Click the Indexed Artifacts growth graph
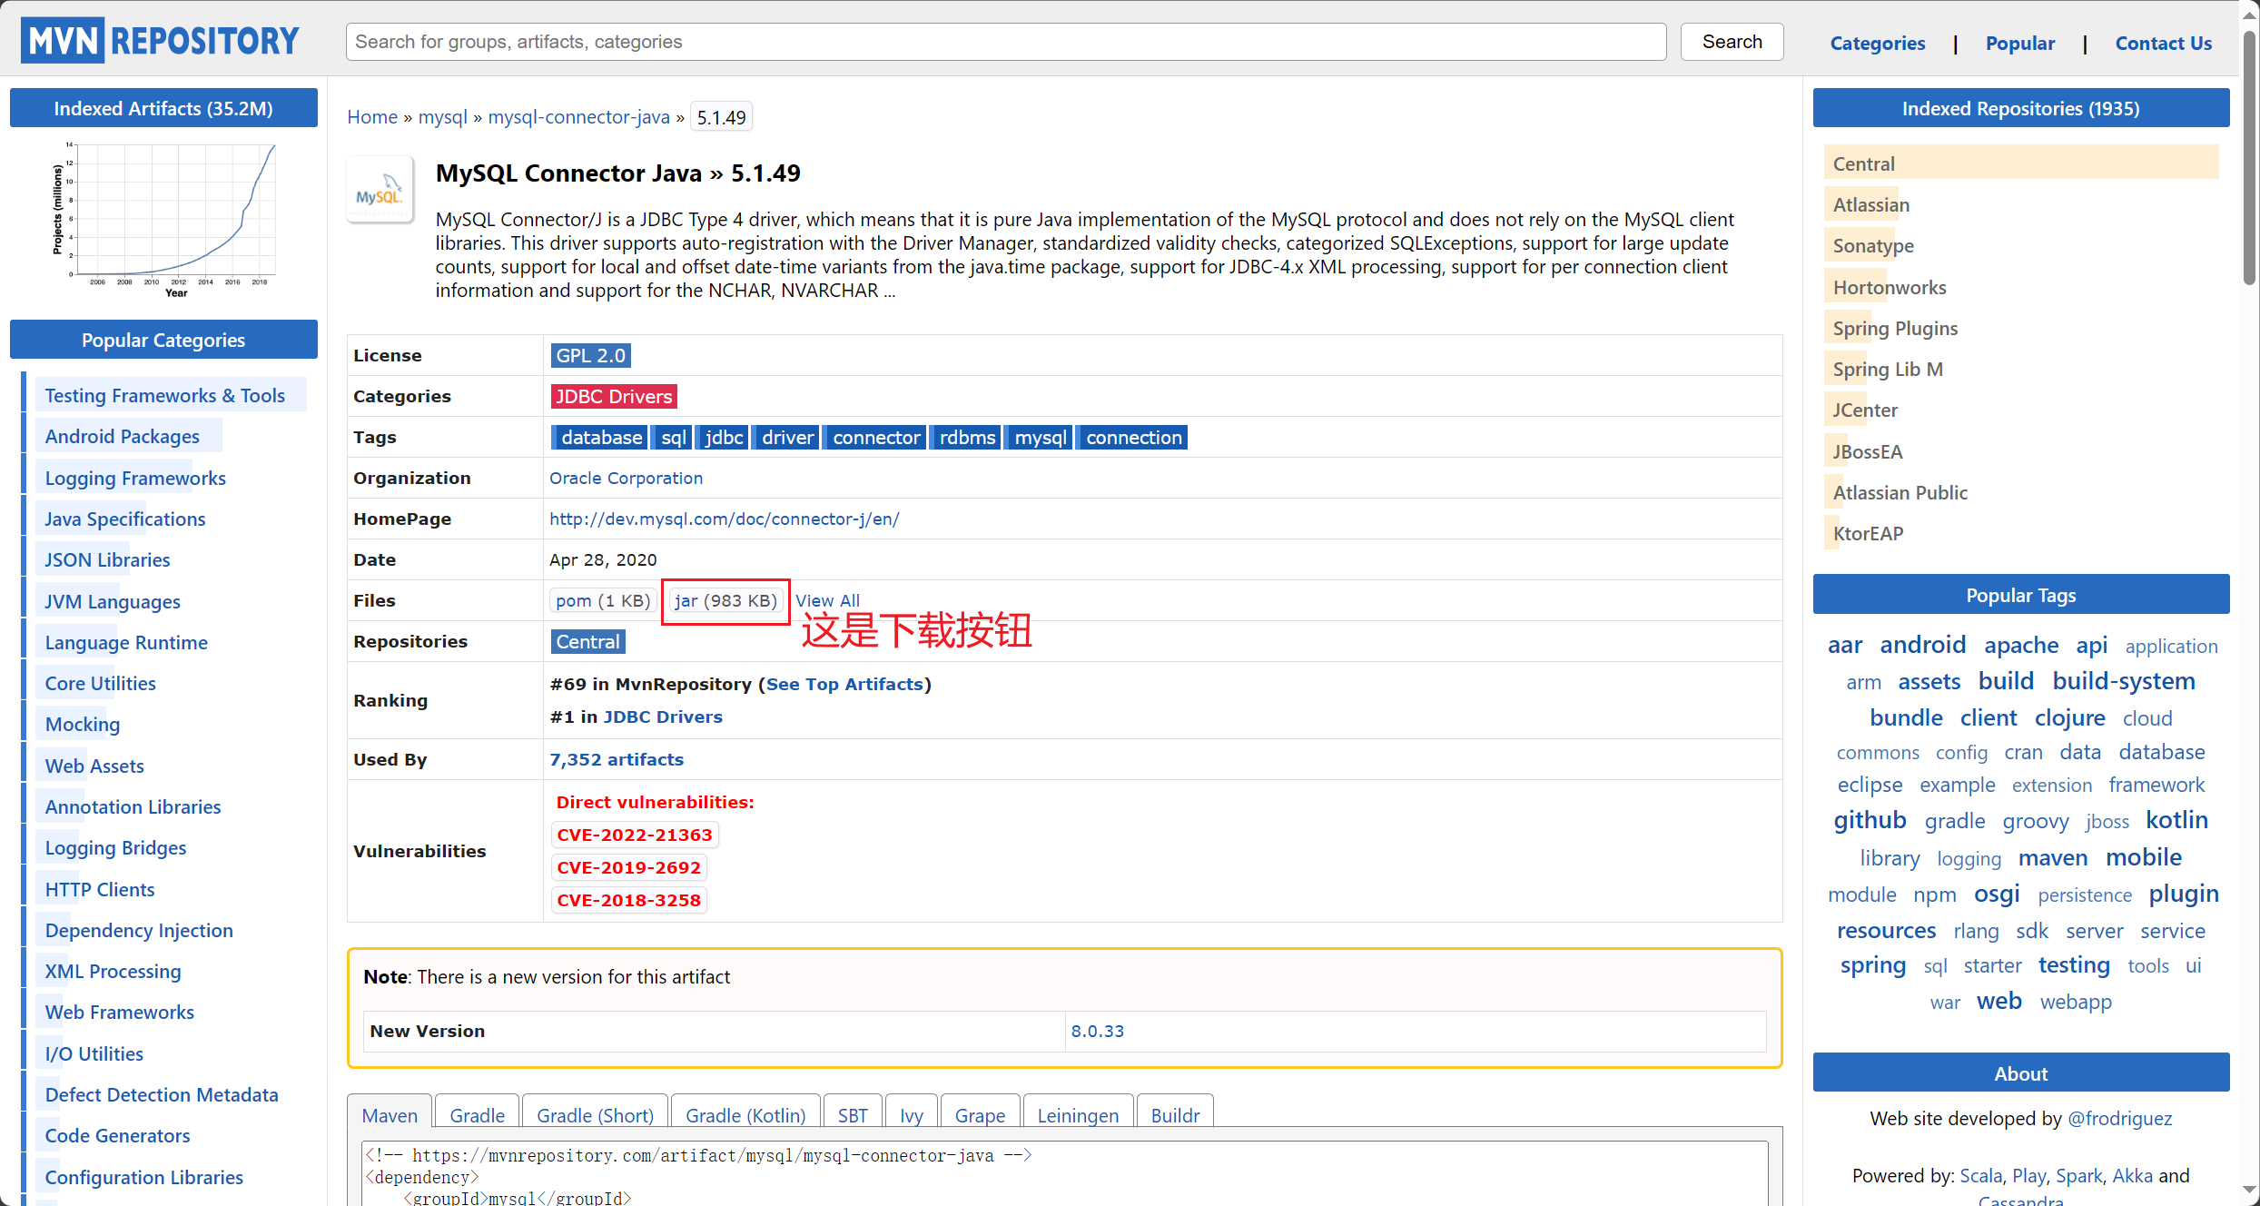This screenshot has height=1206, width=2260. [x=163, y=218]
